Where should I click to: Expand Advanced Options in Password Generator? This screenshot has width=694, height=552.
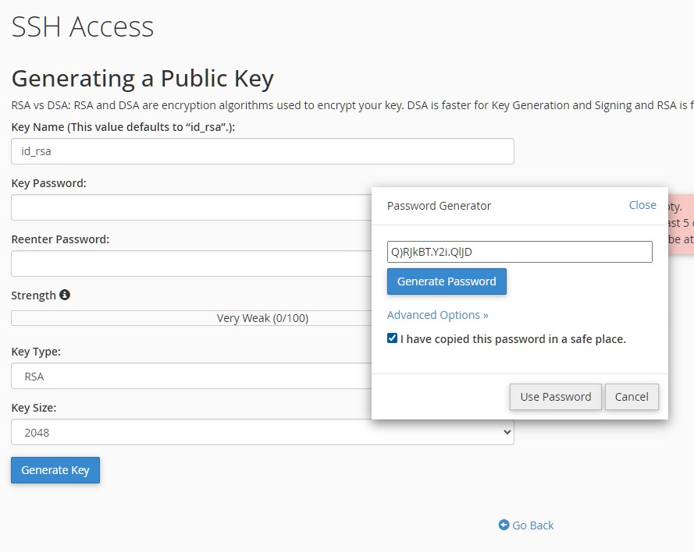click(437, 315)
